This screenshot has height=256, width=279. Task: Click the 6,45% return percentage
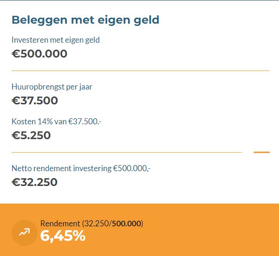(x=63, y=236)
